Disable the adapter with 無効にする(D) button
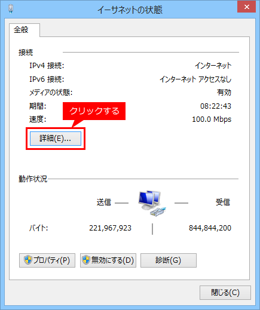The height and width of the screenshot is (310, 260). coord(108,260)
